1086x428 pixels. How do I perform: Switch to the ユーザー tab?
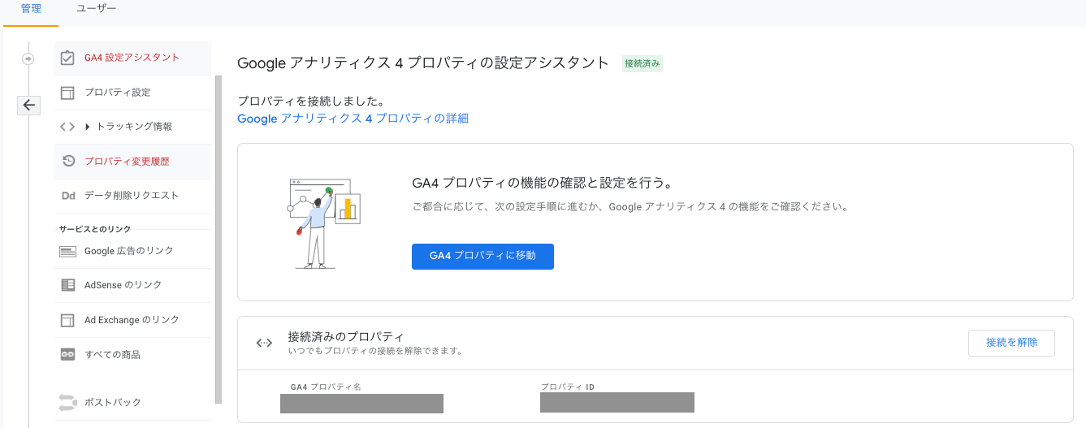[96, 9]
